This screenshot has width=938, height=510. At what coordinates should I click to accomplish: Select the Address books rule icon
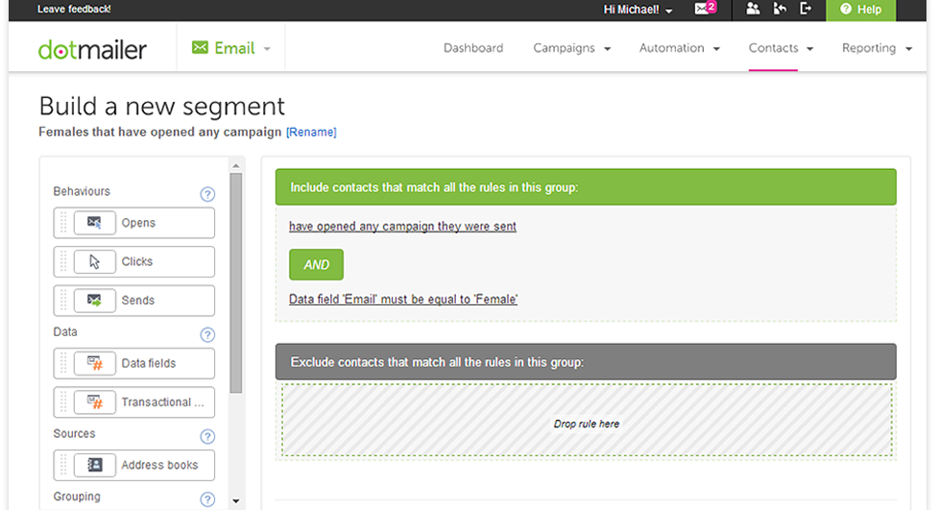94,465
